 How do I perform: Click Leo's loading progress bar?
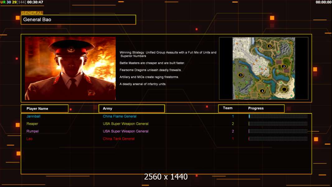tap(278, 139)
